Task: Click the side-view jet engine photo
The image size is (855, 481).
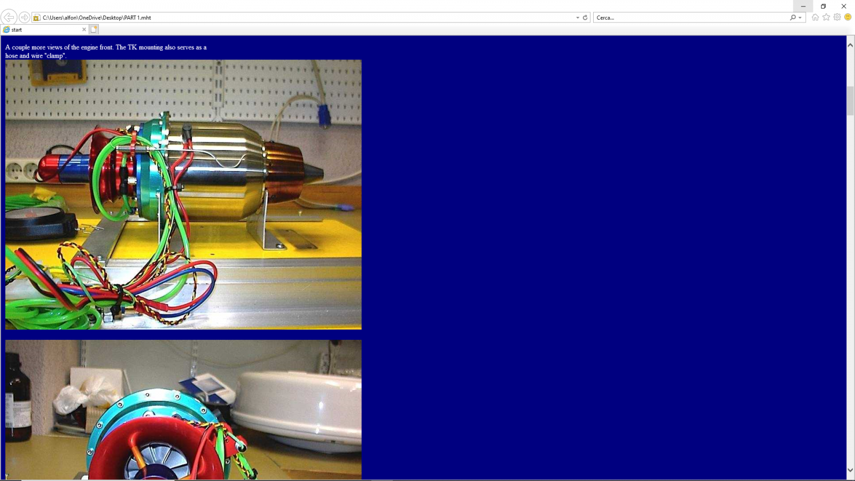Action: [183, 195]
